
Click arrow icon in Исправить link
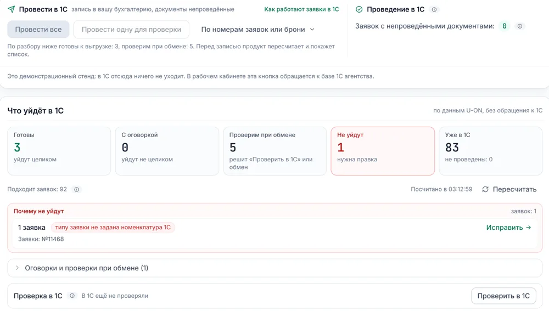click(x=529, y=228)
